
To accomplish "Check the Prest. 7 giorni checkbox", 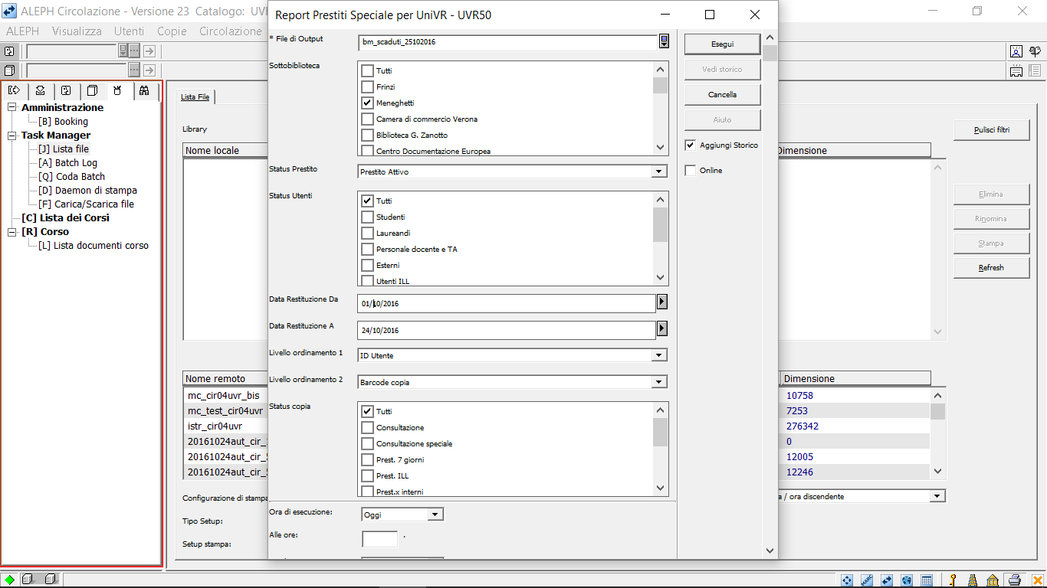I will (367, 459).
